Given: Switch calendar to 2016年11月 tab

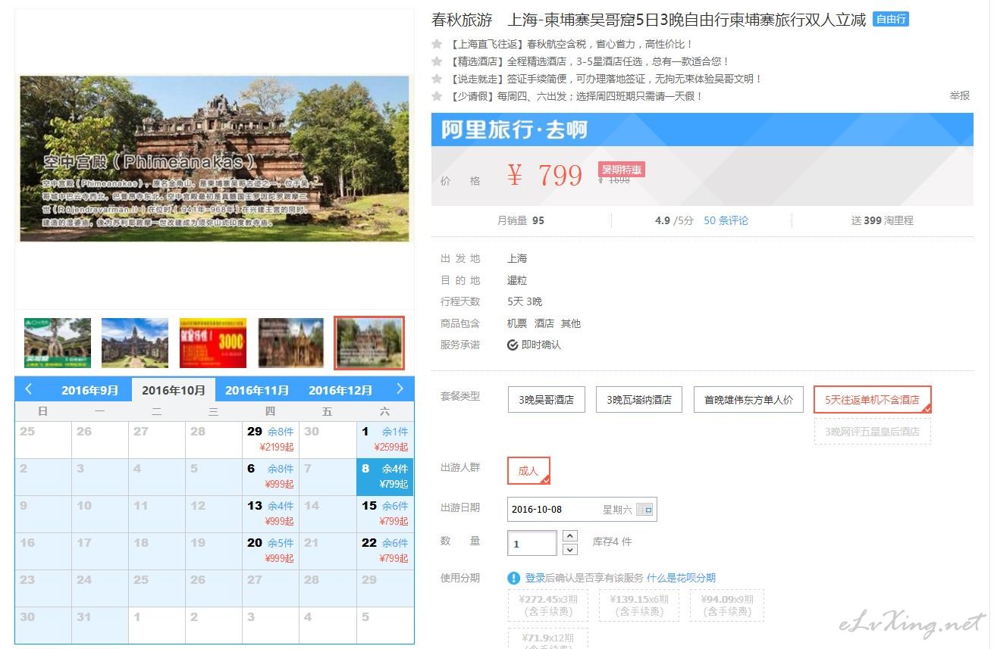Looking at the screenshot, I should [257, 390].
